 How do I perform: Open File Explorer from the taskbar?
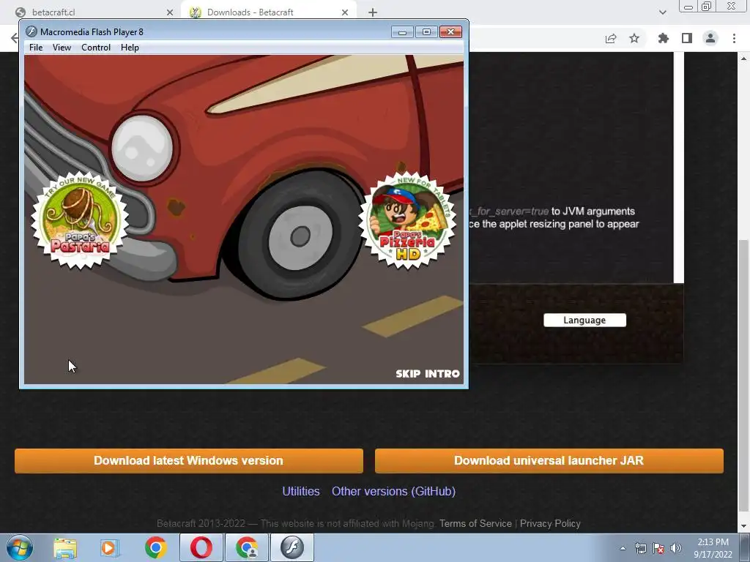point(65,547)
